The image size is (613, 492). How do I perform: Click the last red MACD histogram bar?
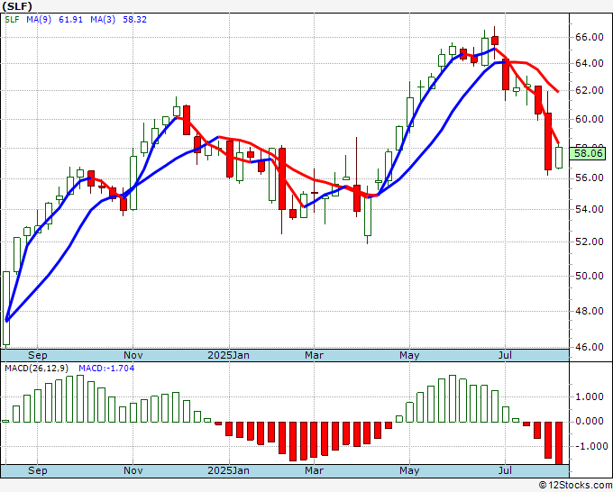tap(559, 443)
